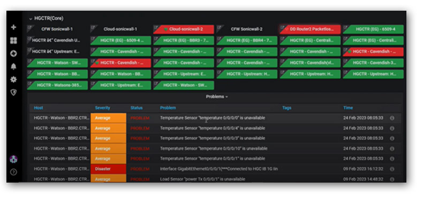The width and height of the screenshot is (423, 197).
Task: Collapse the HGCTR(Core) dashboard row
Action: point(46,19)
